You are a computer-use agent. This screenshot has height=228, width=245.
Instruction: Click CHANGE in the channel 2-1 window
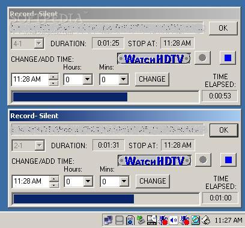click(153, 181)
